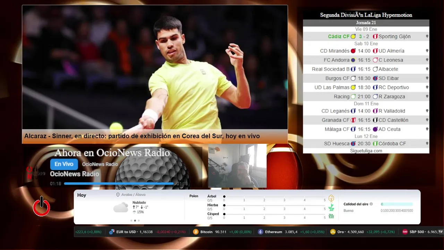Click the Lun 12 Ene date row
This screenshot has width=444, height=250.
click(x=366, y=136)
